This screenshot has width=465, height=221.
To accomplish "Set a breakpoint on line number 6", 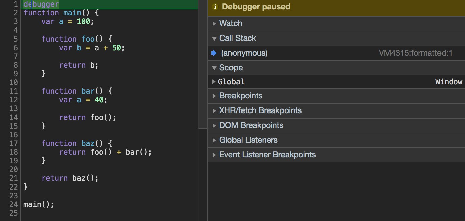I will pos(15,48).
